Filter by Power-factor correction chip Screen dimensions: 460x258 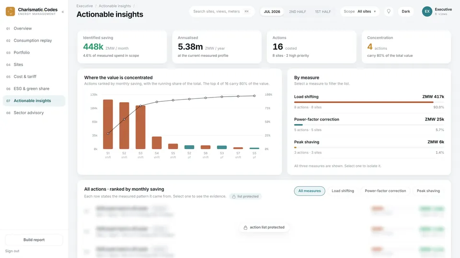coord(385,191)
